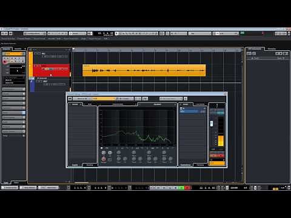Viewport: 291px width, 218px height.
Task: Adjust the first EQ band gain knob
Action: (119, 153)
